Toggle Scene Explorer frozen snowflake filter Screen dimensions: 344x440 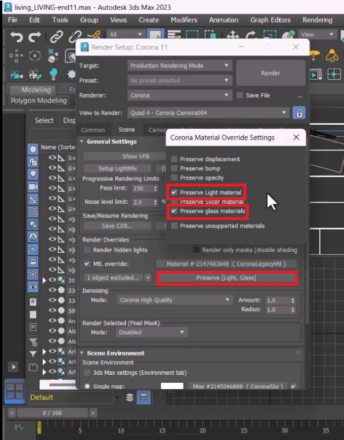coord(33,274)
